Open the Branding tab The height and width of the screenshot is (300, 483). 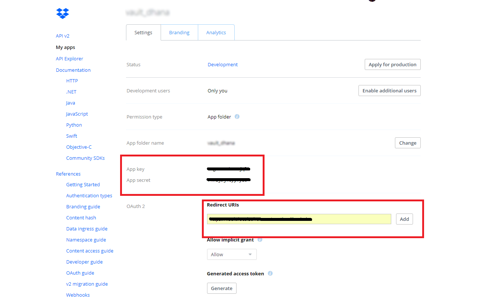(x=179, y=32)
